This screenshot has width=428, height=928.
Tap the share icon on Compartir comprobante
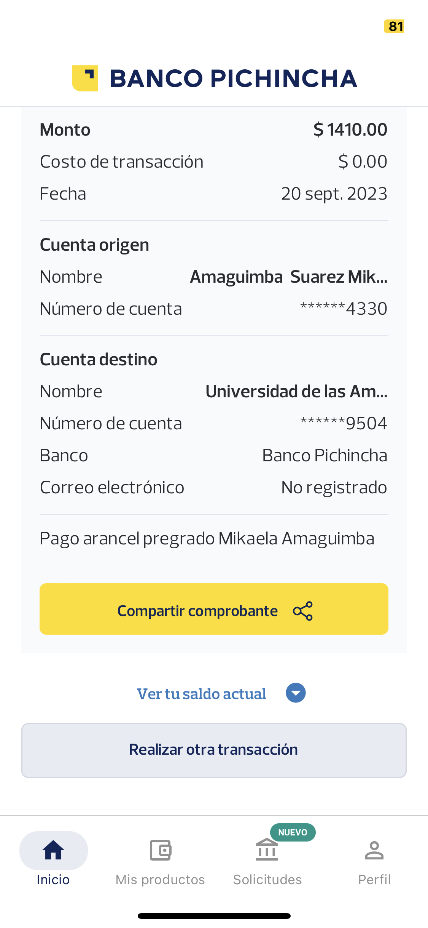tap(303, 611)
